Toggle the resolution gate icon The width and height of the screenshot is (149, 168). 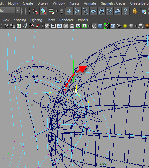coord(60,26)
